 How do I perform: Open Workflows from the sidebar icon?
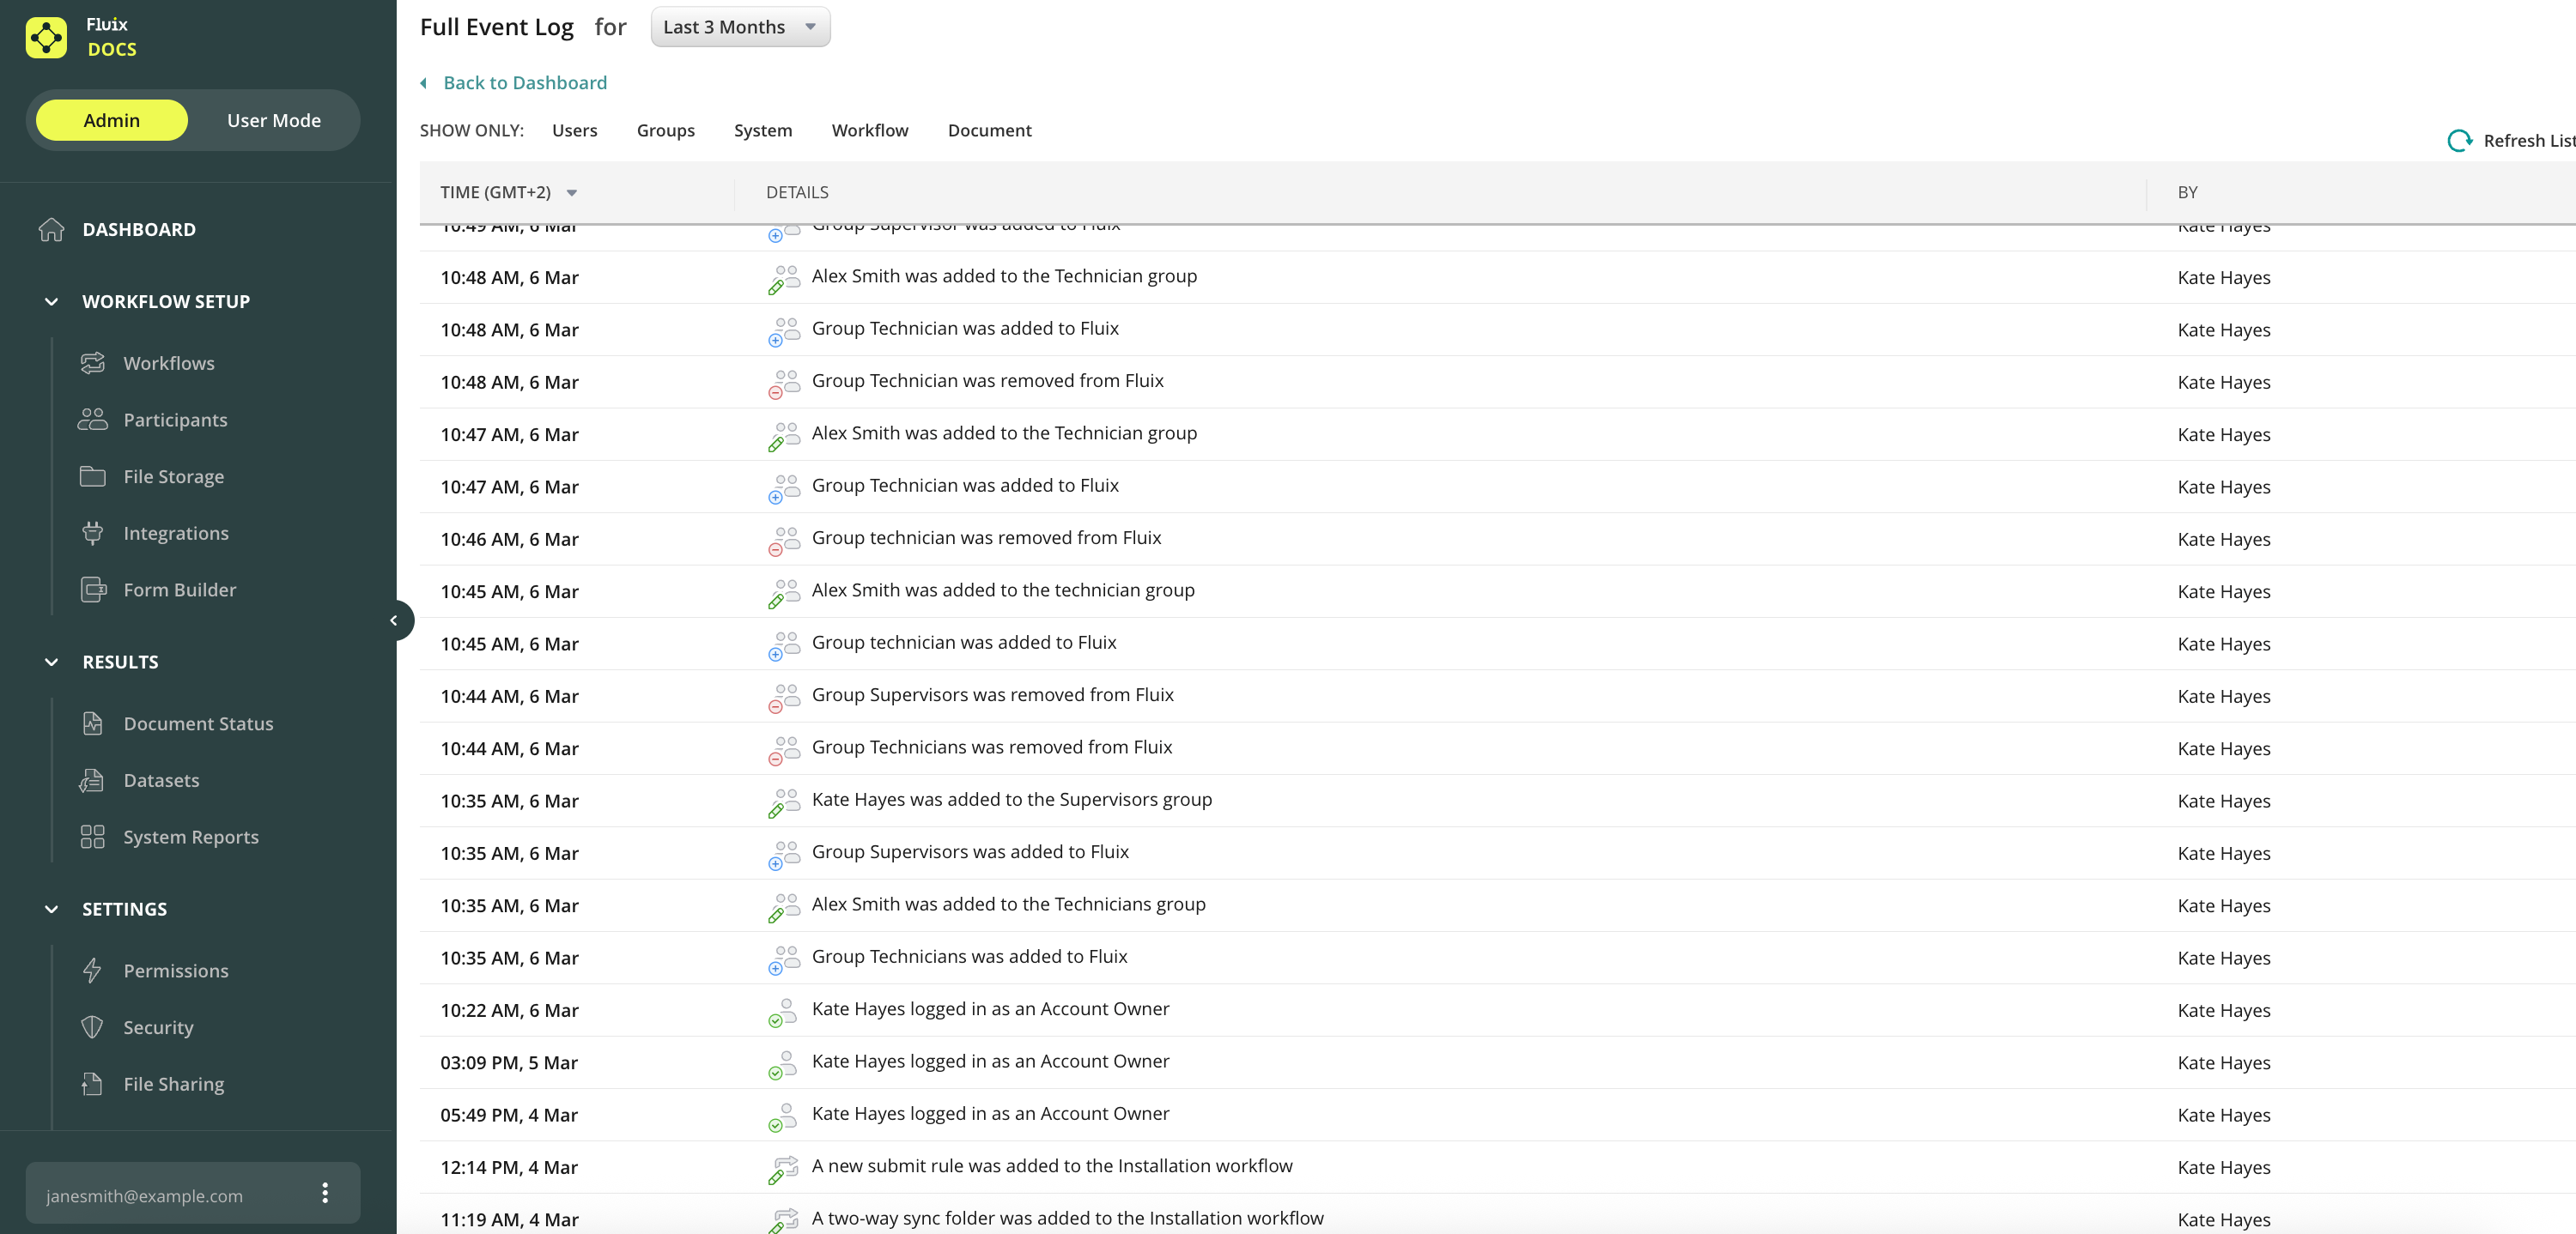pyautogui.click(x=92, y=363)
